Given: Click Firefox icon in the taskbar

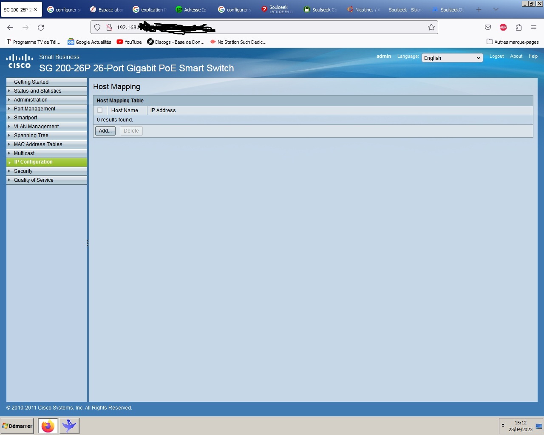Looking at the screenshot, I should click(48, 426).
